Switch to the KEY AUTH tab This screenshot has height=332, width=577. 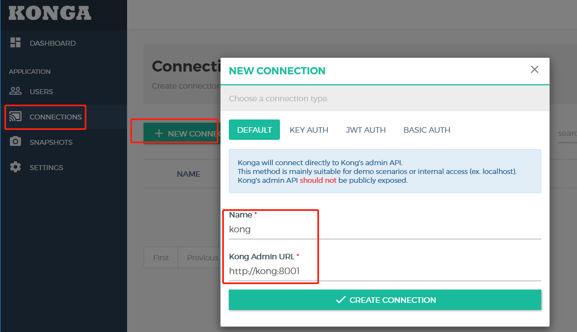309,129
